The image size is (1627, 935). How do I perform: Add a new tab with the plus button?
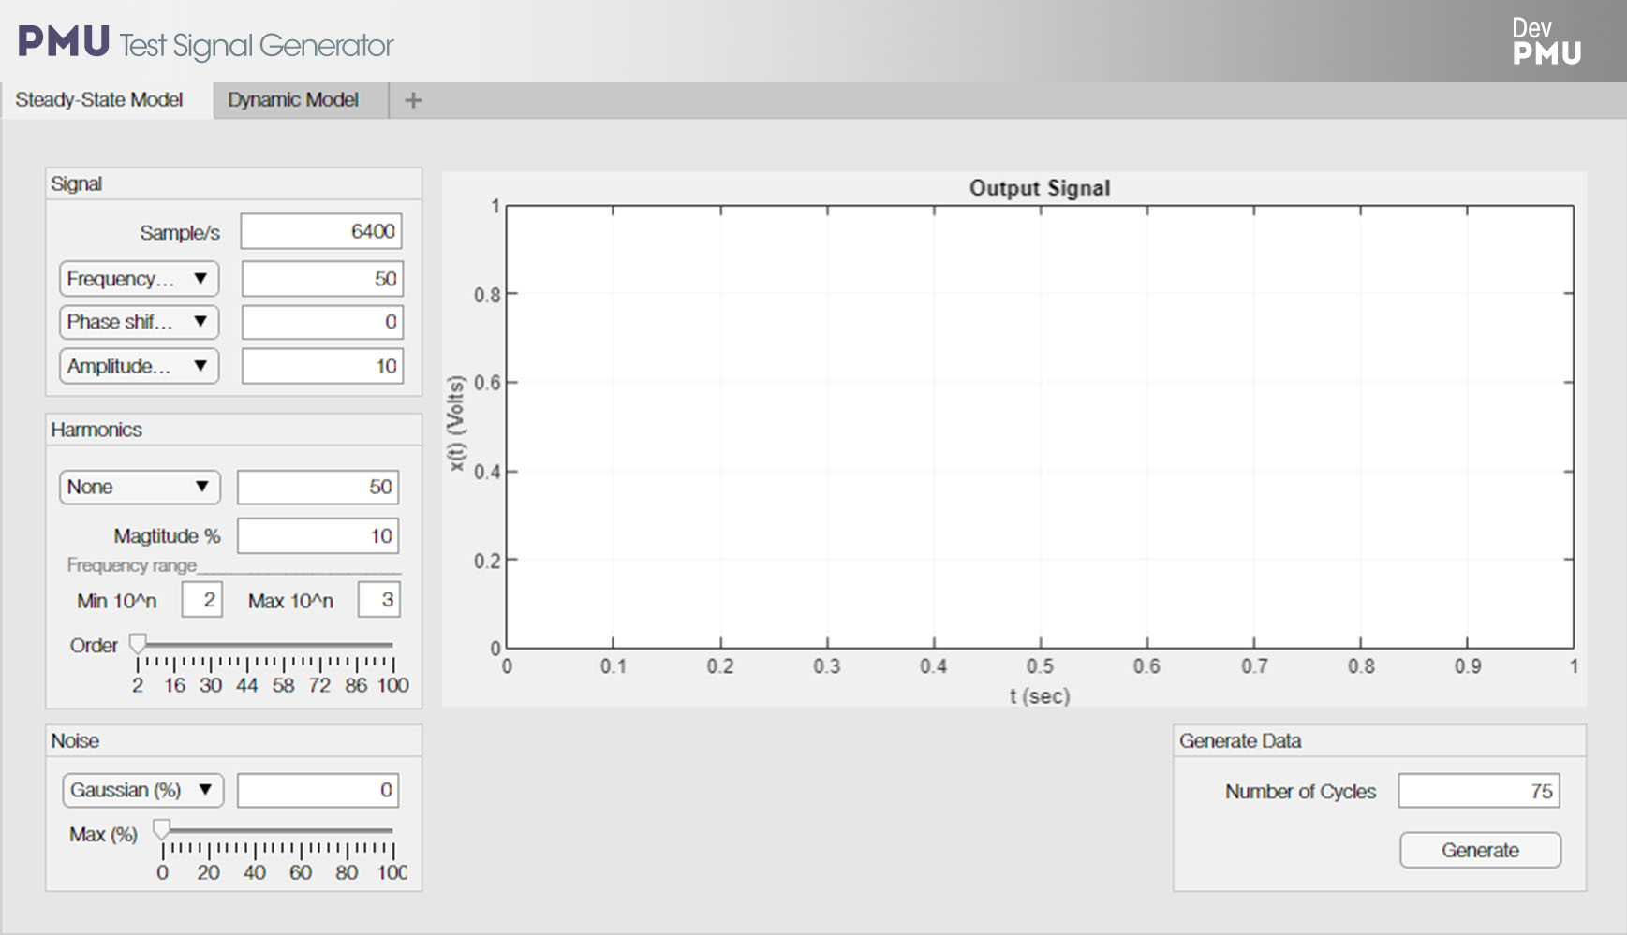[412, 99]
